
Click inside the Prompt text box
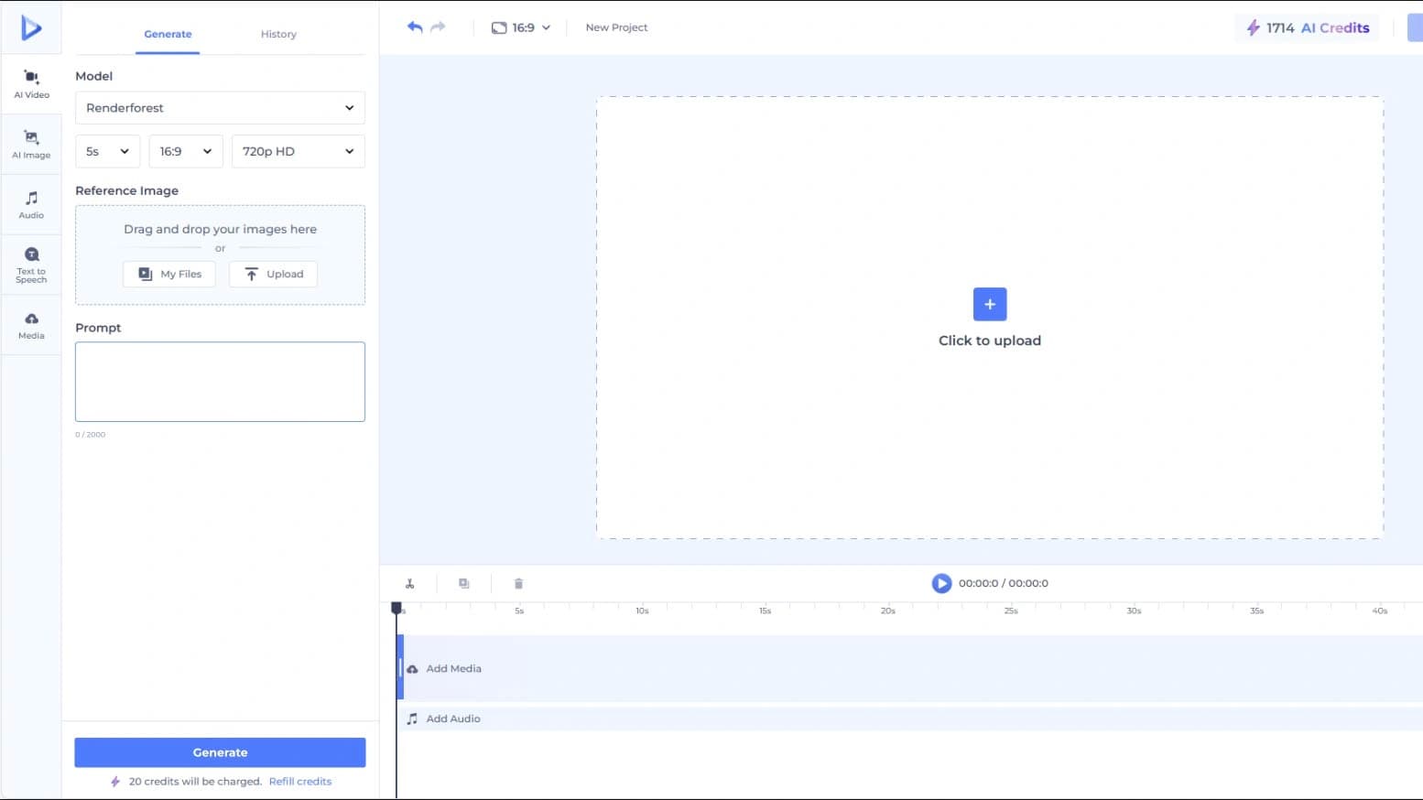(220, 382)
